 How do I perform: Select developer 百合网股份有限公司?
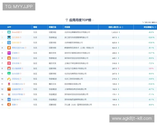click(73, 84)
